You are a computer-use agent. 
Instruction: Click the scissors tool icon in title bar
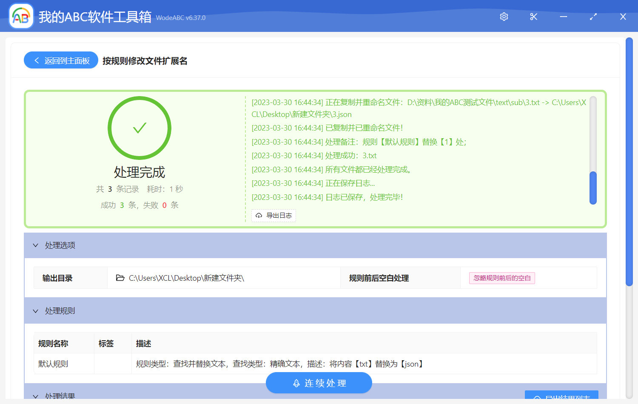(x=533, y=17)
